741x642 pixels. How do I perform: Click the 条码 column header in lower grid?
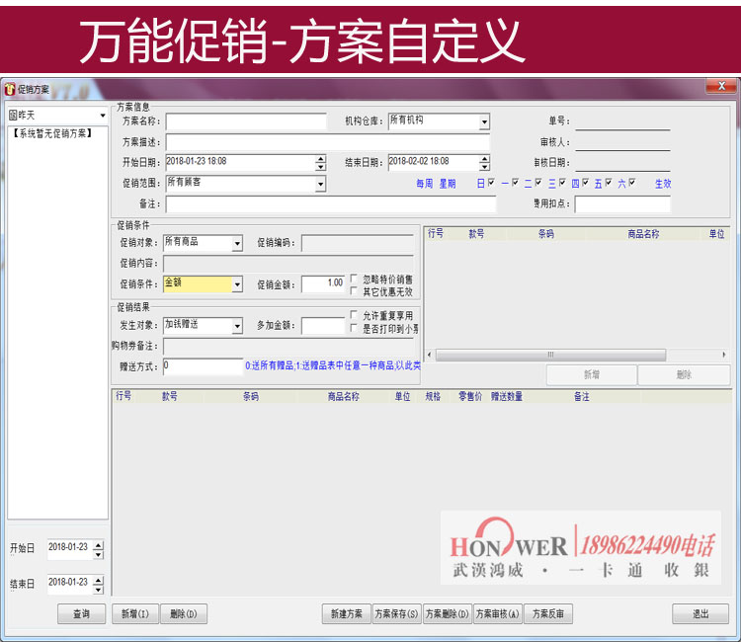(251, 396)
